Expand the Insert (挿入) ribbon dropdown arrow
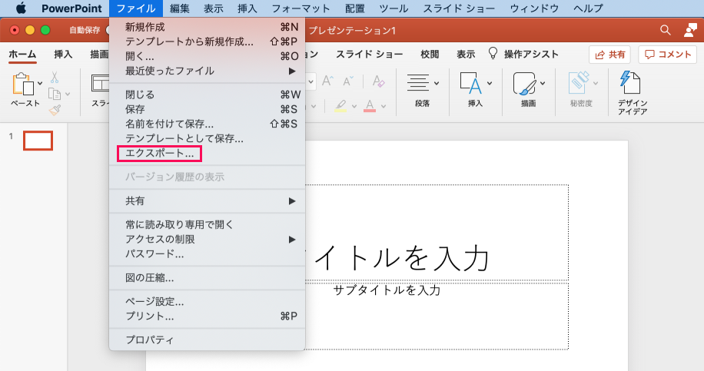 pos(490,83)
